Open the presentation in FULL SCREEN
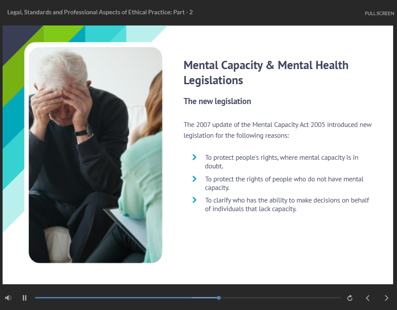397x310 pixels. pyautogui.click(x=379, y=13)
